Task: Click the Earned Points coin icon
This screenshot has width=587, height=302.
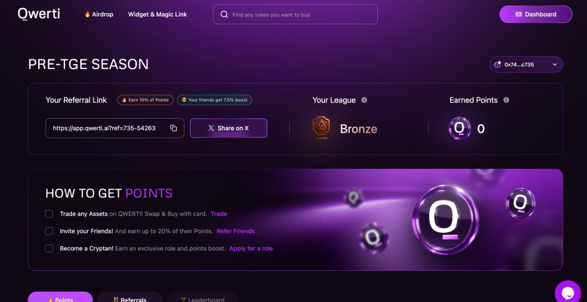Action: click(460, 129)
